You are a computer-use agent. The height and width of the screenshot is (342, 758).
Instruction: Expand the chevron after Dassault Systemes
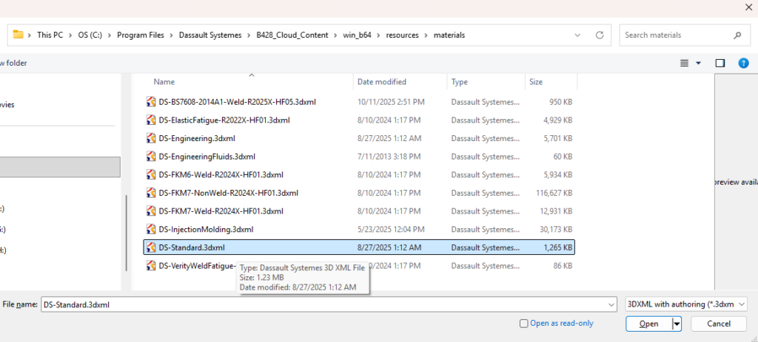click(249, 35)
